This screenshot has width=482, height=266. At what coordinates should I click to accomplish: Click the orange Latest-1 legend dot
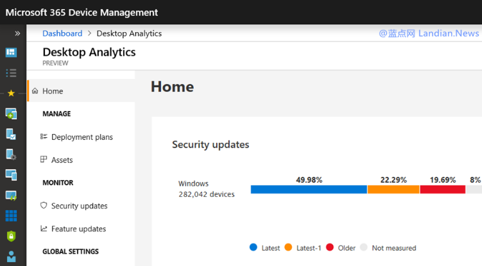[288, 247]
